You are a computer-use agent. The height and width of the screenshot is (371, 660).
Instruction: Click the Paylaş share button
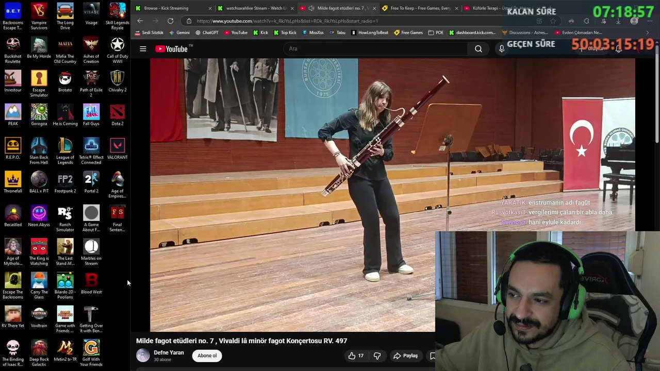click(x=405, y=356)
